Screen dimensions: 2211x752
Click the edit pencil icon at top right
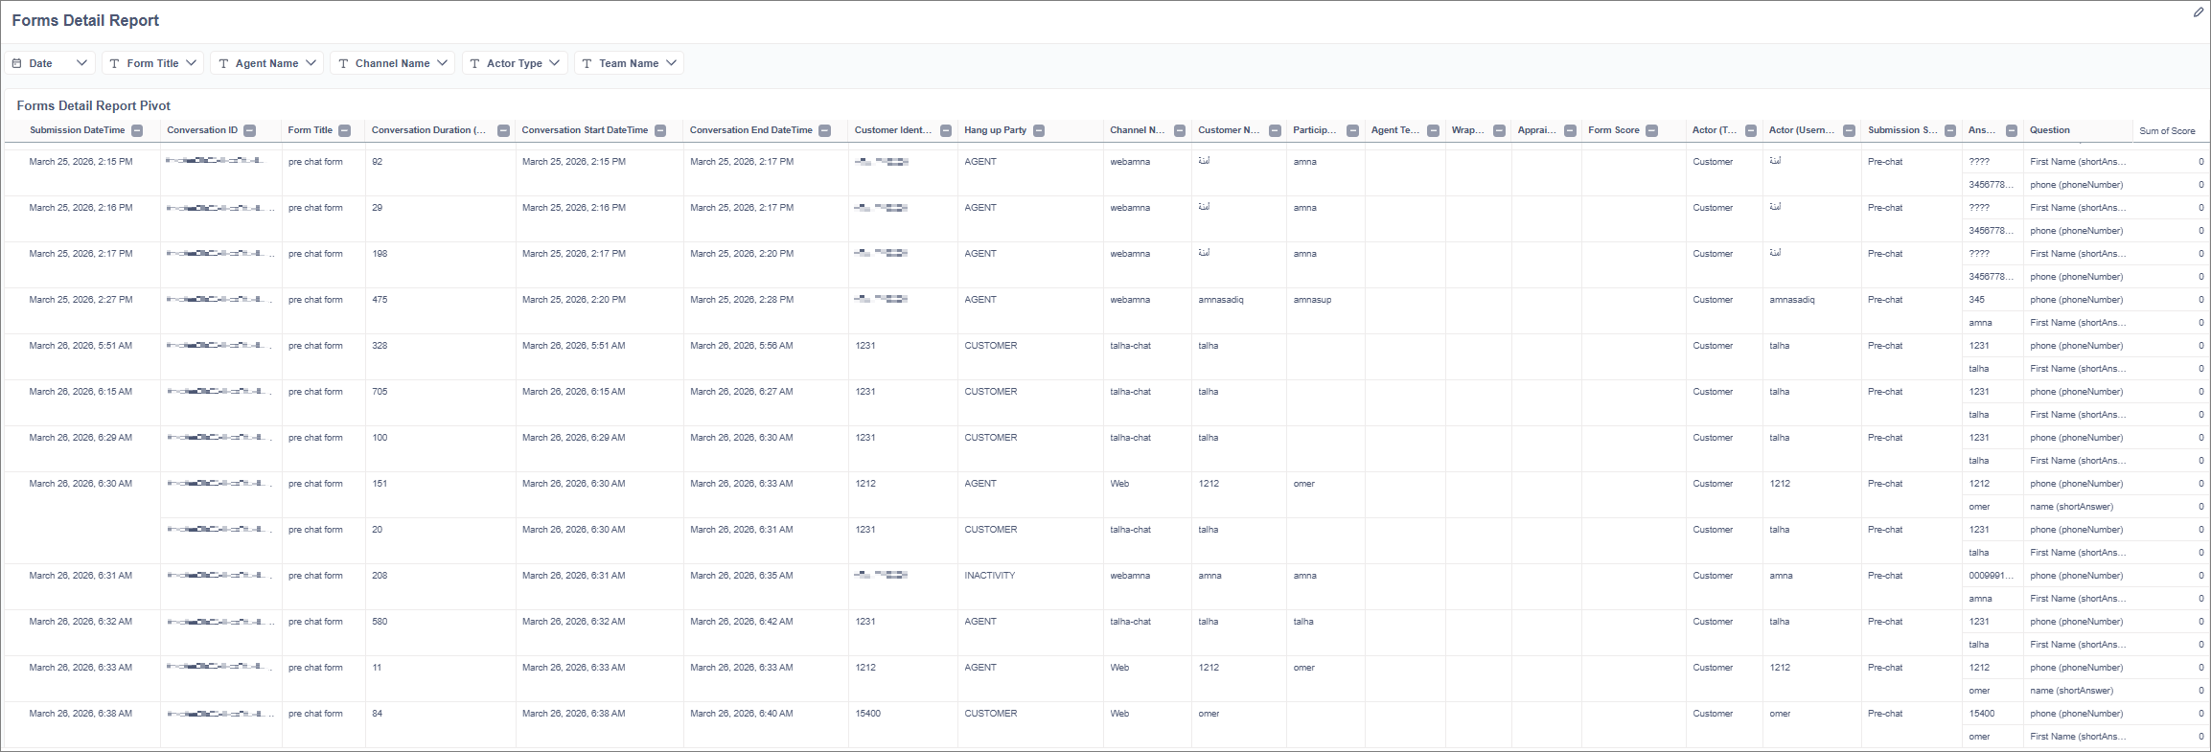[x=2199, y=12]
